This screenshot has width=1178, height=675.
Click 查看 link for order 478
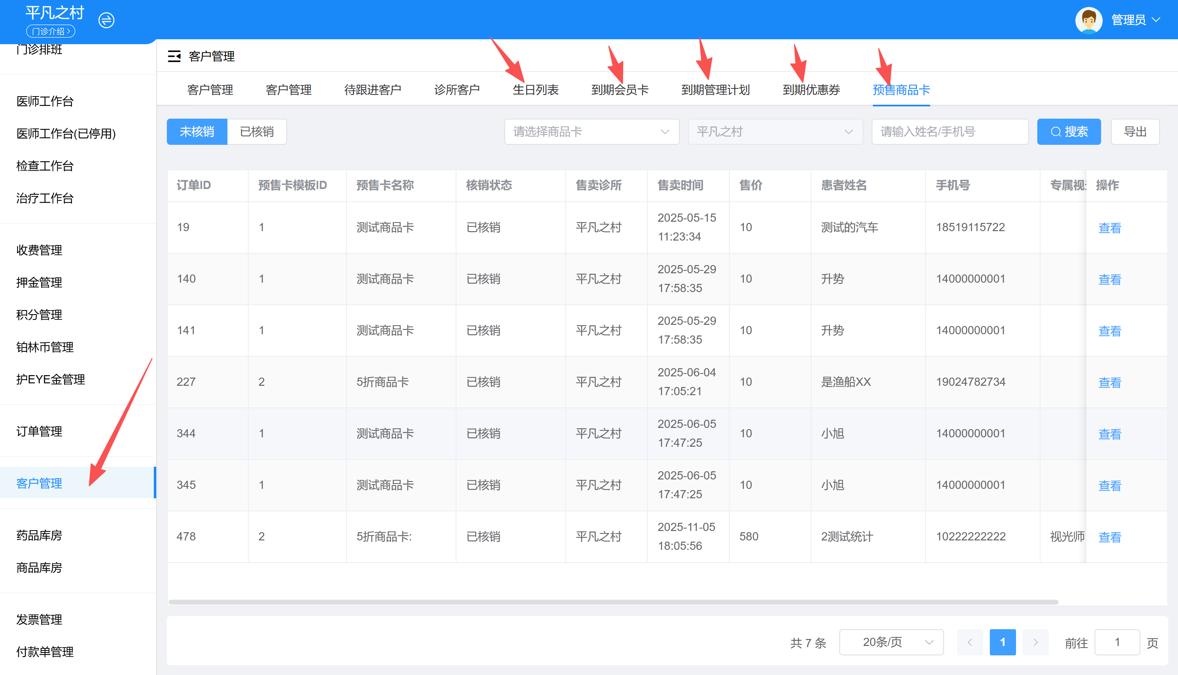[1109, 537]
